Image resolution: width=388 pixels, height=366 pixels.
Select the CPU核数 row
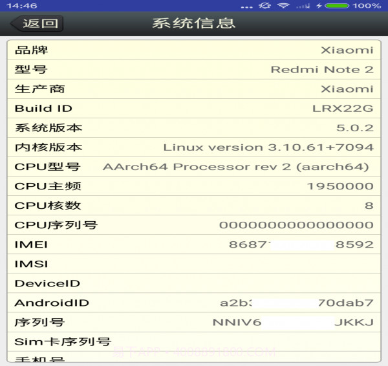pos(194,206)
